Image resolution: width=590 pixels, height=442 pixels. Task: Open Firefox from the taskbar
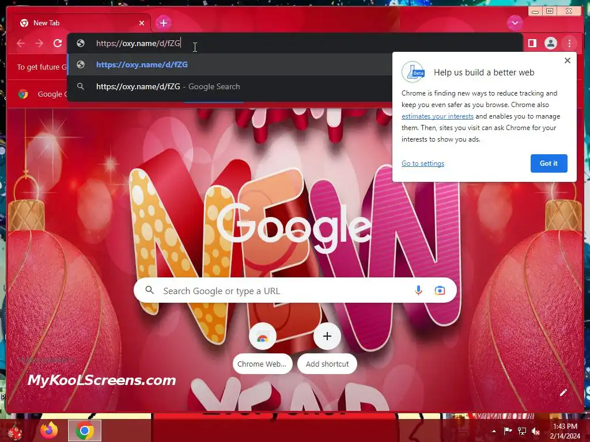click(x=49, y=430)
